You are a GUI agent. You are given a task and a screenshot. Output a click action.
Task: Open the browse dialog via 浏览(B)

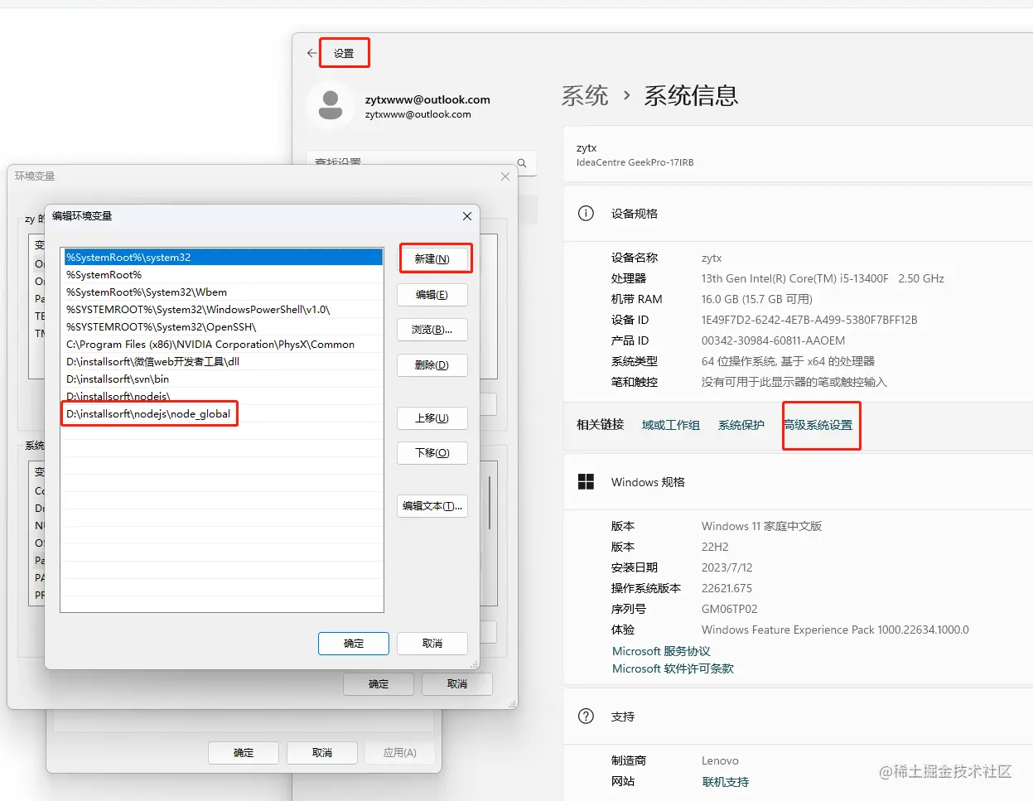click(x=432, y=329)
